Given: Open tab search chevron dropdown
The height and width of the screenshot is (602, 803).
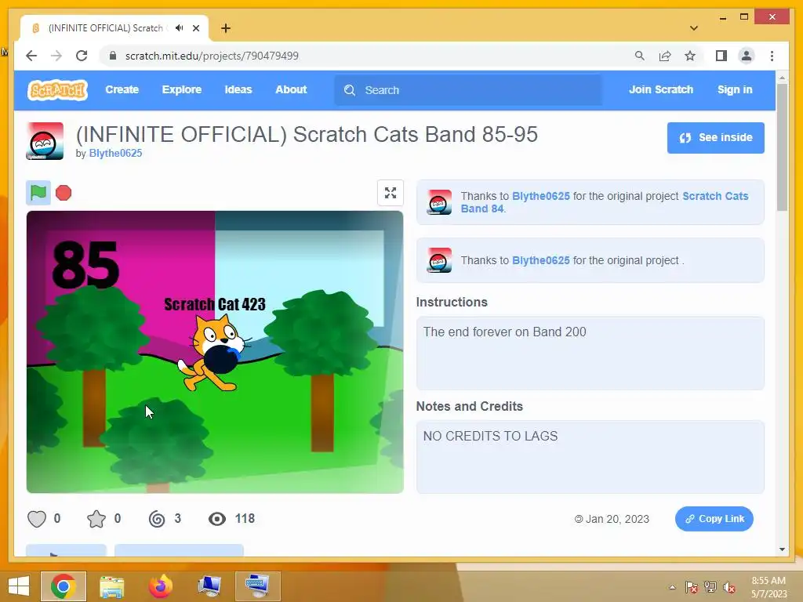Looking at the screenshot, I should [694, 28].
